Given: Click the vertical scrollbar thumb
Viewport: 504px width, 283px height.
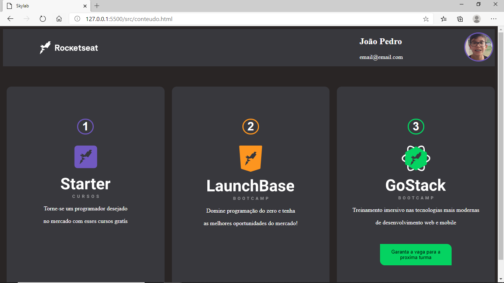Looking at the screenshot, I should (501, 146).
